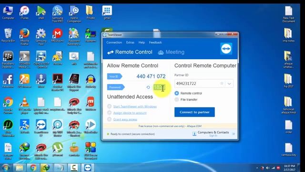Open the Audacity desktop shortcut

[x=91, y=81]
